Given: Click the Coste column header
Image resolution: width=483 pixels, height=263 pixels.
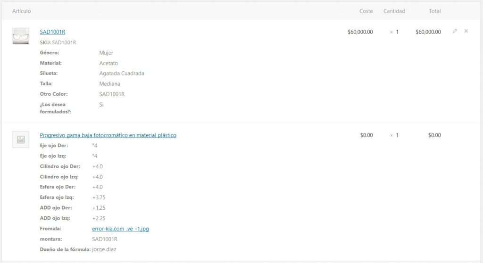Looking at the screenshot, I should (x=366, y=11).
